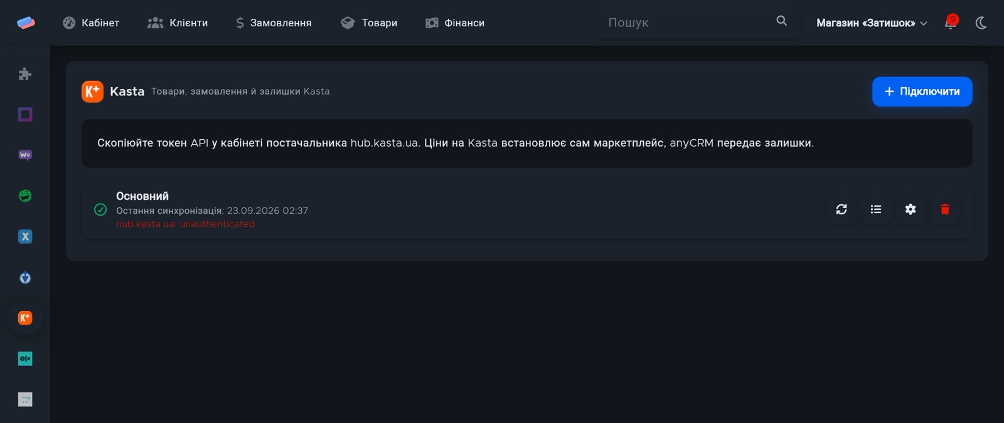
Task: Open the Товари menu item
Action: pos(369,23)
